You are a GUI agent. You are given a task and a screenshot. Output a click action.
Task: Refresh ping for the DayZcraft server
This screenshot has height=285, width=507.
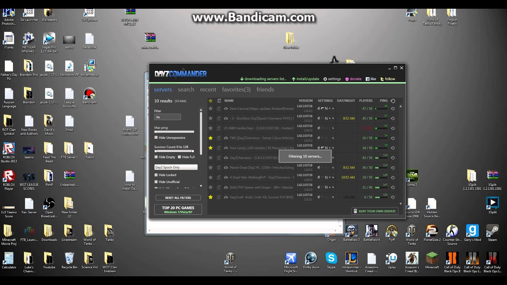coord(392,197)
